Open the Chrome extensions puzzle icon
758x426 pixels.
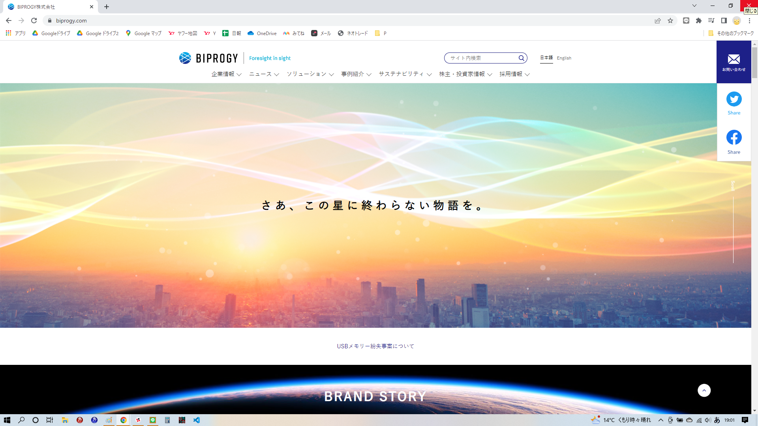pyautogui.click(x=699, y=21)
